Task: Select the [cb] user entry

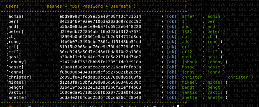Action: [11, 37]
